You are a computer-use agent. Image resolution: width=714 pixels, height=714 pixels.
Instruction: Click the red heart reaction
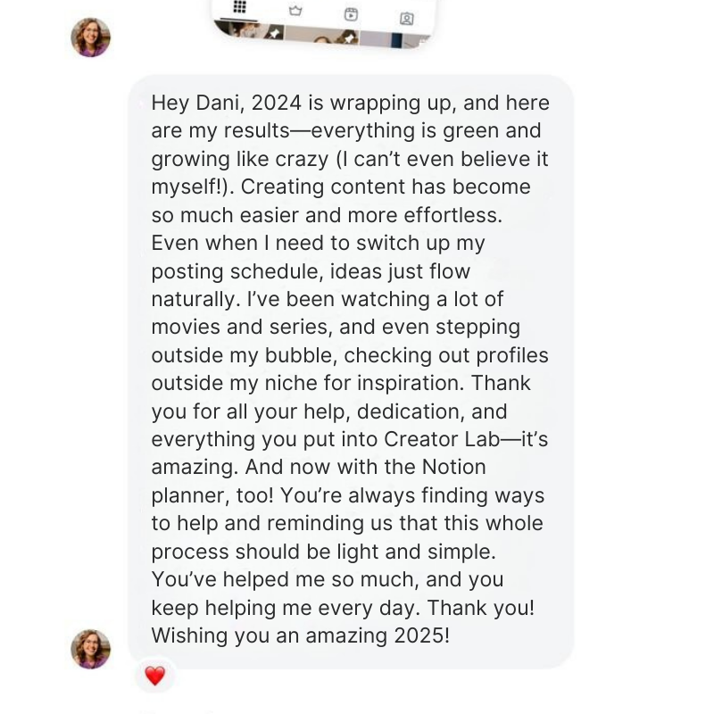155,677
